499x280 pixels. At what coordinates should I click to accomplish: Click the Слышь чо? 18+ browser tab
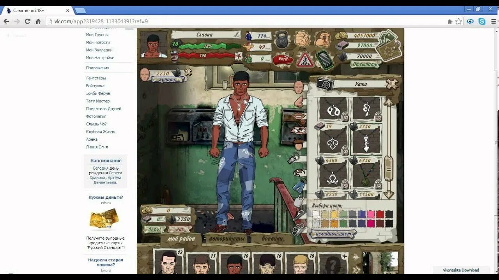38,10
